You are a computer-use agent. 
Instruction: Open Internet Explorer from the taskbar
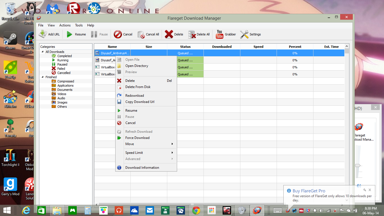coord(26,210)
